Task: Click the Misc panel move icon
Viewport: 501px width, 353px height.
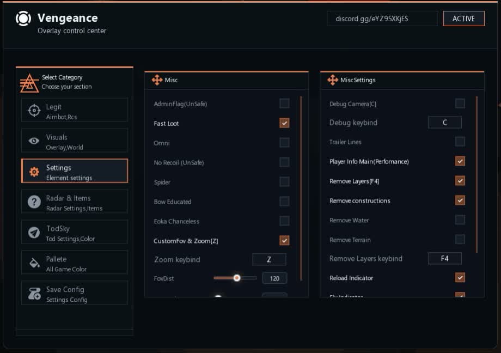Action: (157, 80)
